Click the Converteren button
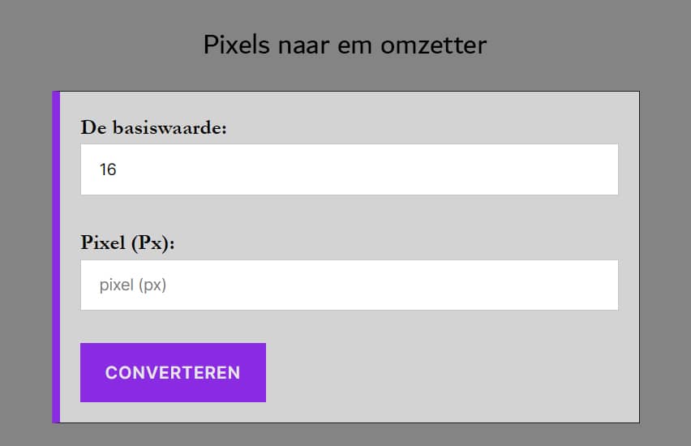This screenshot has height=446, width=691. coord(173,372)
